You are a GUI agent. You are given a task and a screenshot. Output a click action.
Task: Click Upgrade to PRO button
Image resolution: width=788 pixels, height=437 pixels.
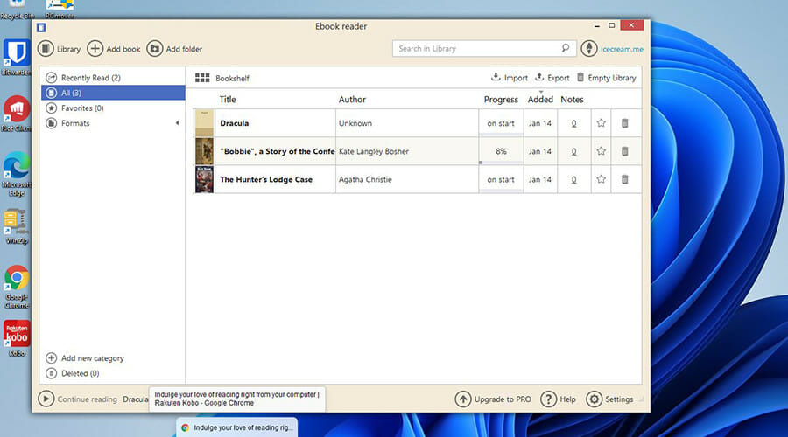[493, 399]
